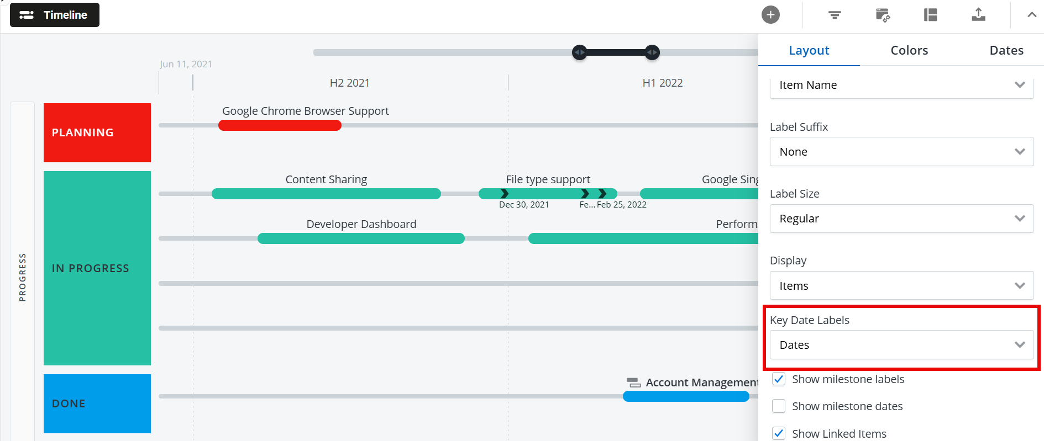
Task: Click the linked window icon
Action: [x=883, y=15]
